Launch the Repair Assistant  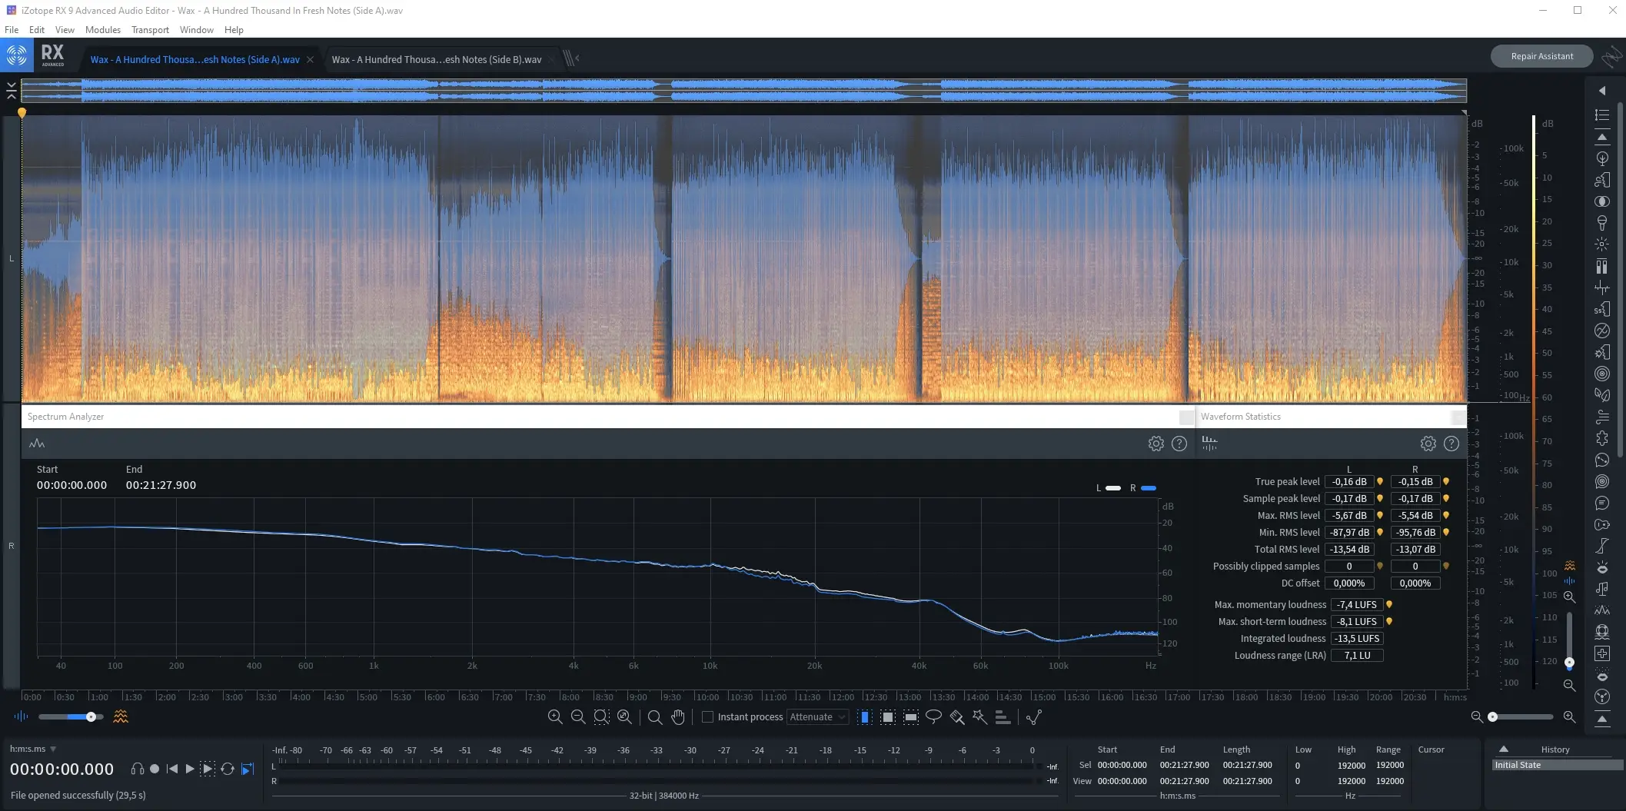(x=1541, y=56)
